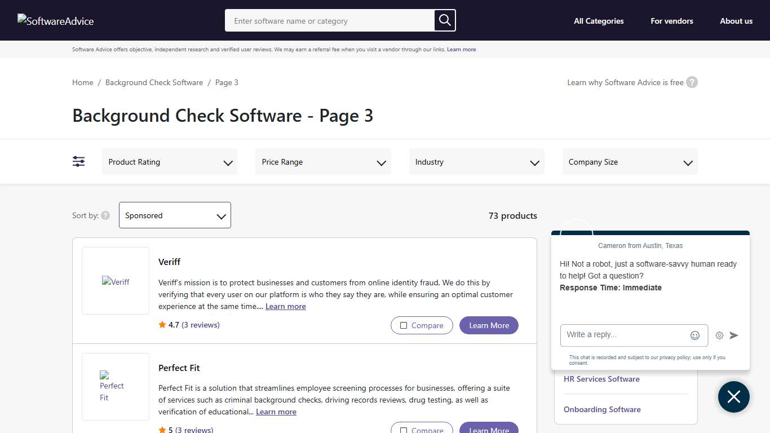The height and width of the screenshot is (433, 770).
Task: Open the All Categories menu
Action: pos(599,21)
